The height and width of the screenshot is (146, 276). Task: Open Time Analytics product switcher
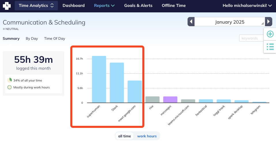pyautogui.click(x=36, y=5)
